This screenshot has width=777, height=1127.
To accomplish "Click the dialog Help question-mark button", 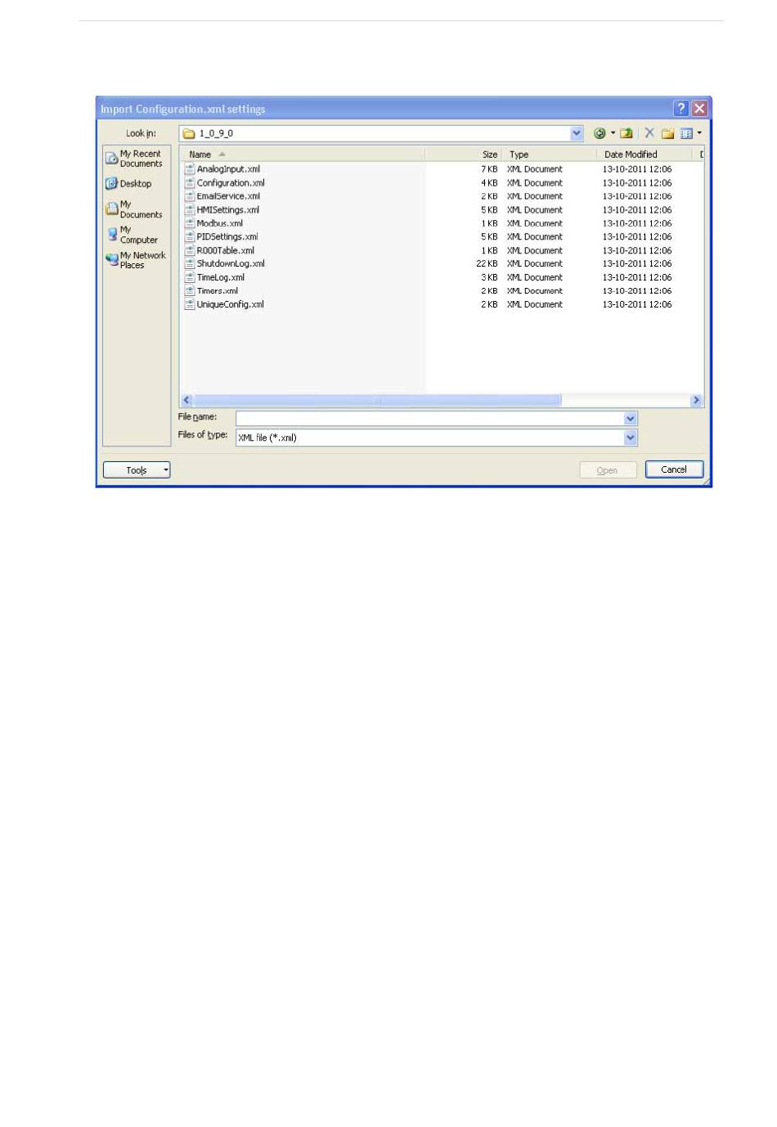I will (680, 109).
